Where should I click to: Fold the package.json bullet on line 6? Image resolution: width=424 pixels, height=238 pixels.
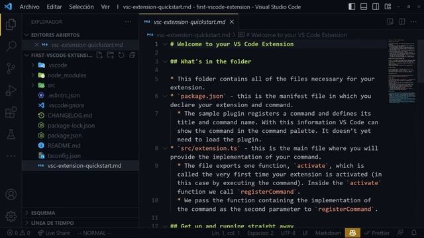pos(165,96)
